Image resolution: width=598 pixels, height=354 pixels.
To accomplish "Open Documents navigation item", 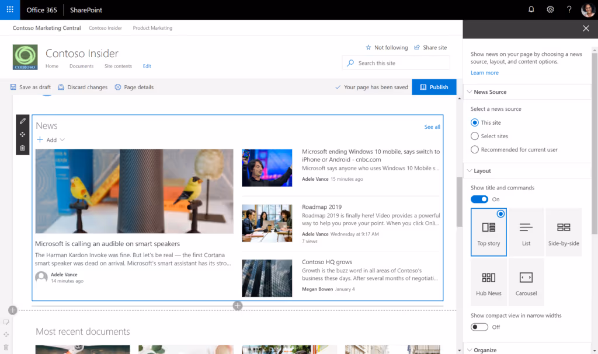I will click(x=81, y=66).
